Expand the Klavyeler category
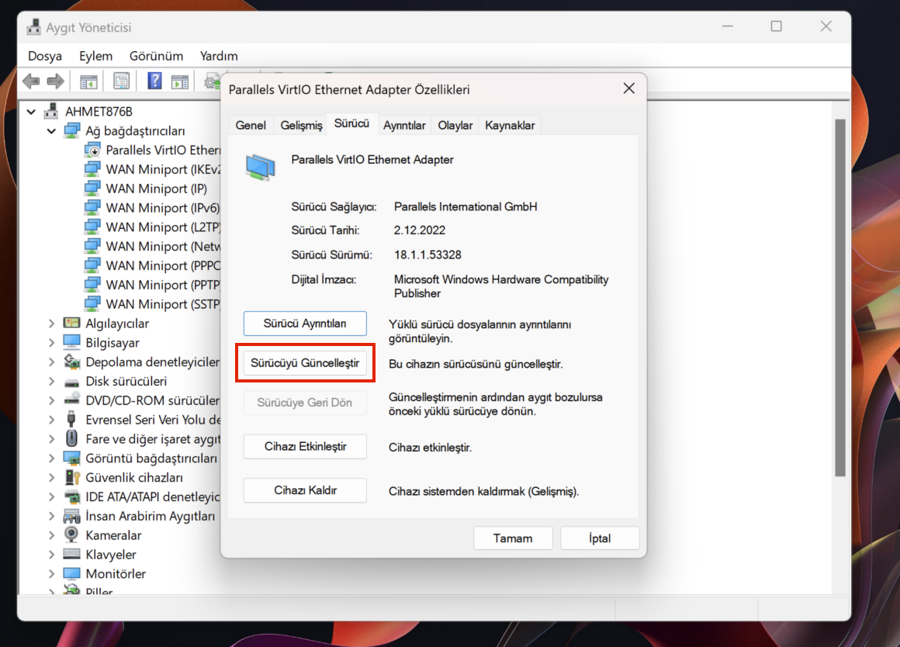This screenshot has height=647, width=900. (x=52, y=555)
